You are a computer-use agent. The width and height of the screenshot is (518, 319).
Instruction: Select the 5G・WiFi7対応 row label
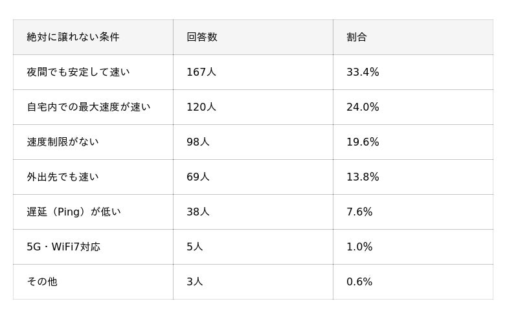[x=63, y=247]
